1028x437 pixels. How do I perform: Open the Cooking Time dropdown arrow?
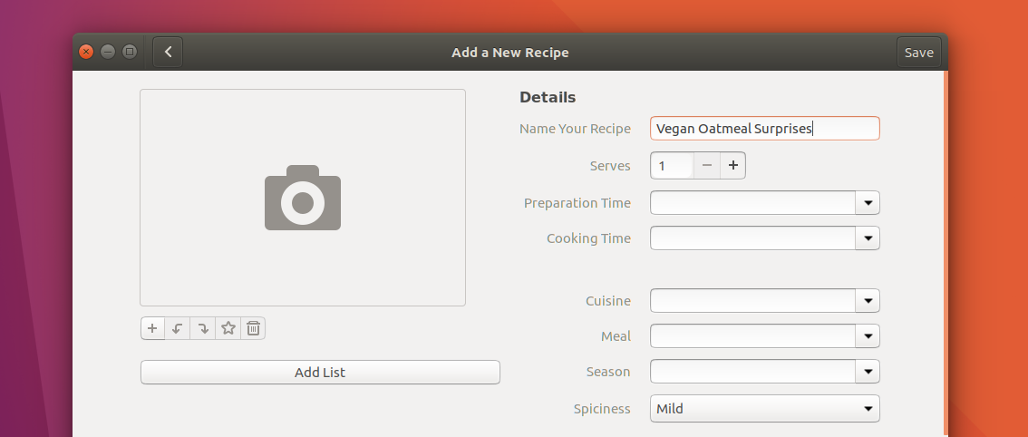[x=868, y=238]
